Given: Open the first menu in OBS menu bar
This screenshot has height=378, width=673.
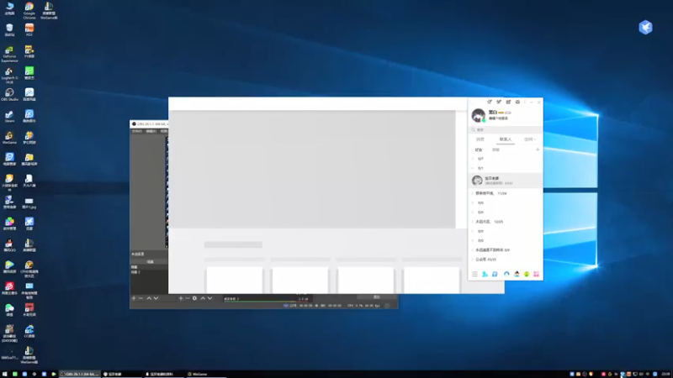Looking at the screenshot, I should click(137, 131).
